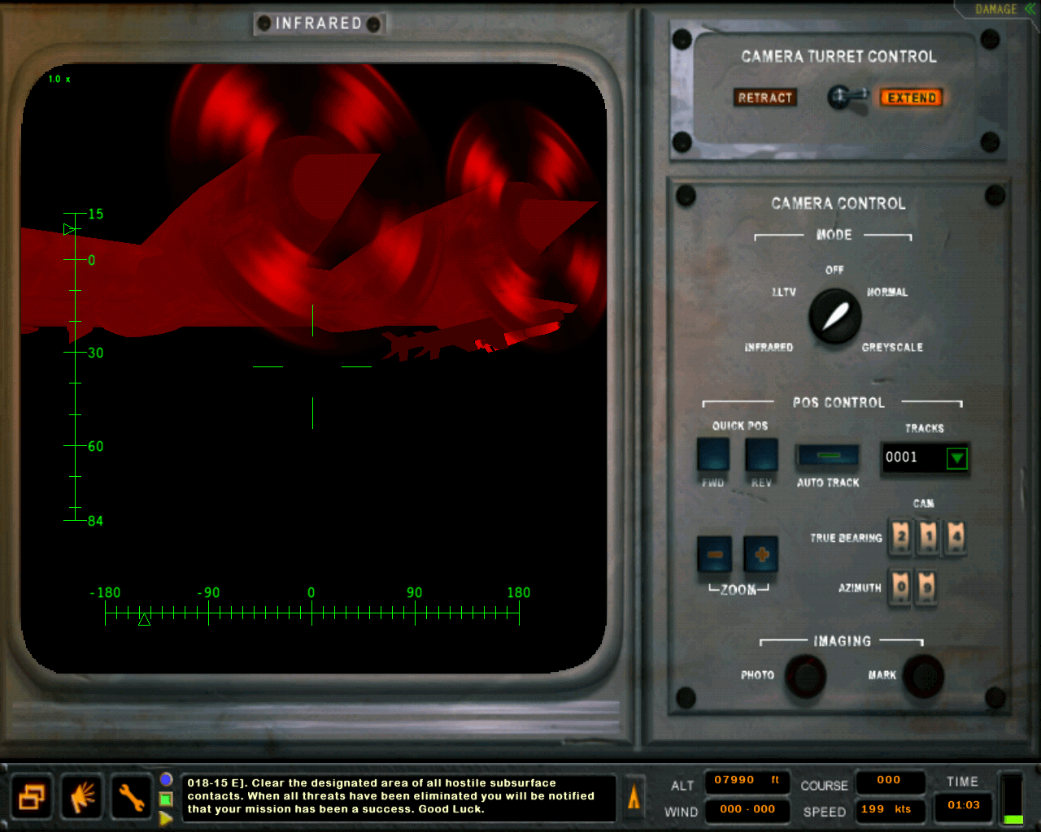The image size is (1041, 832).
Task: Click azimuth ones digit wheel 9
Action: tap(927, 587)
